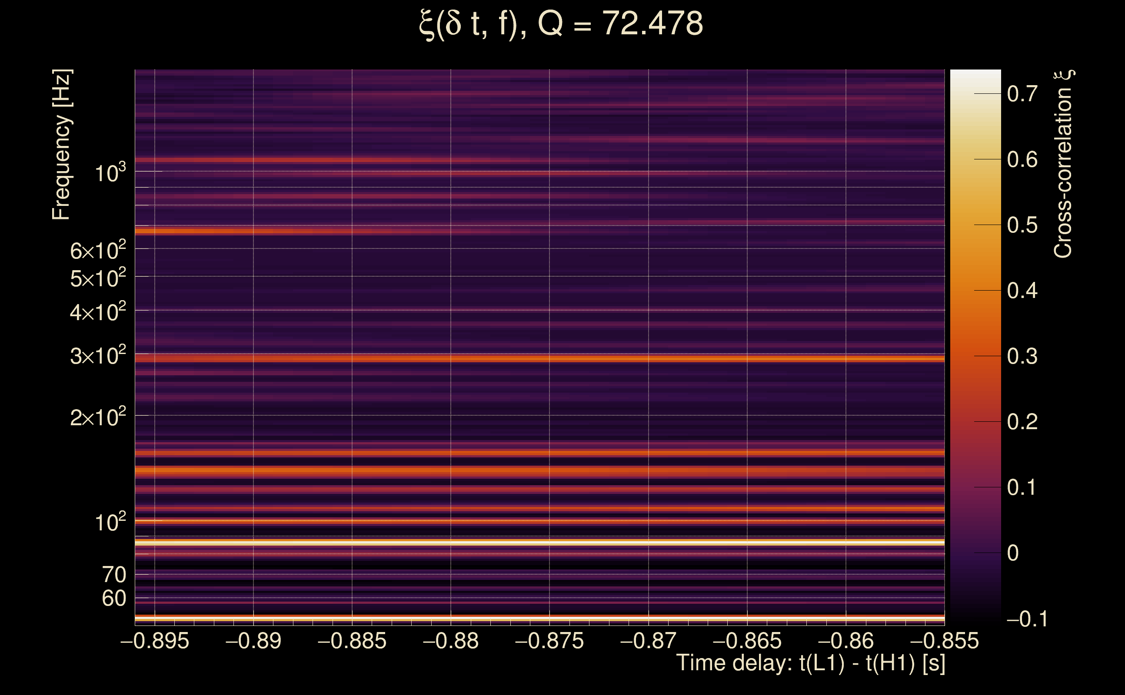Click the 3×10² frequency tick label
The width and height of the screenshot is (1125, 695).
pos(97,356)
